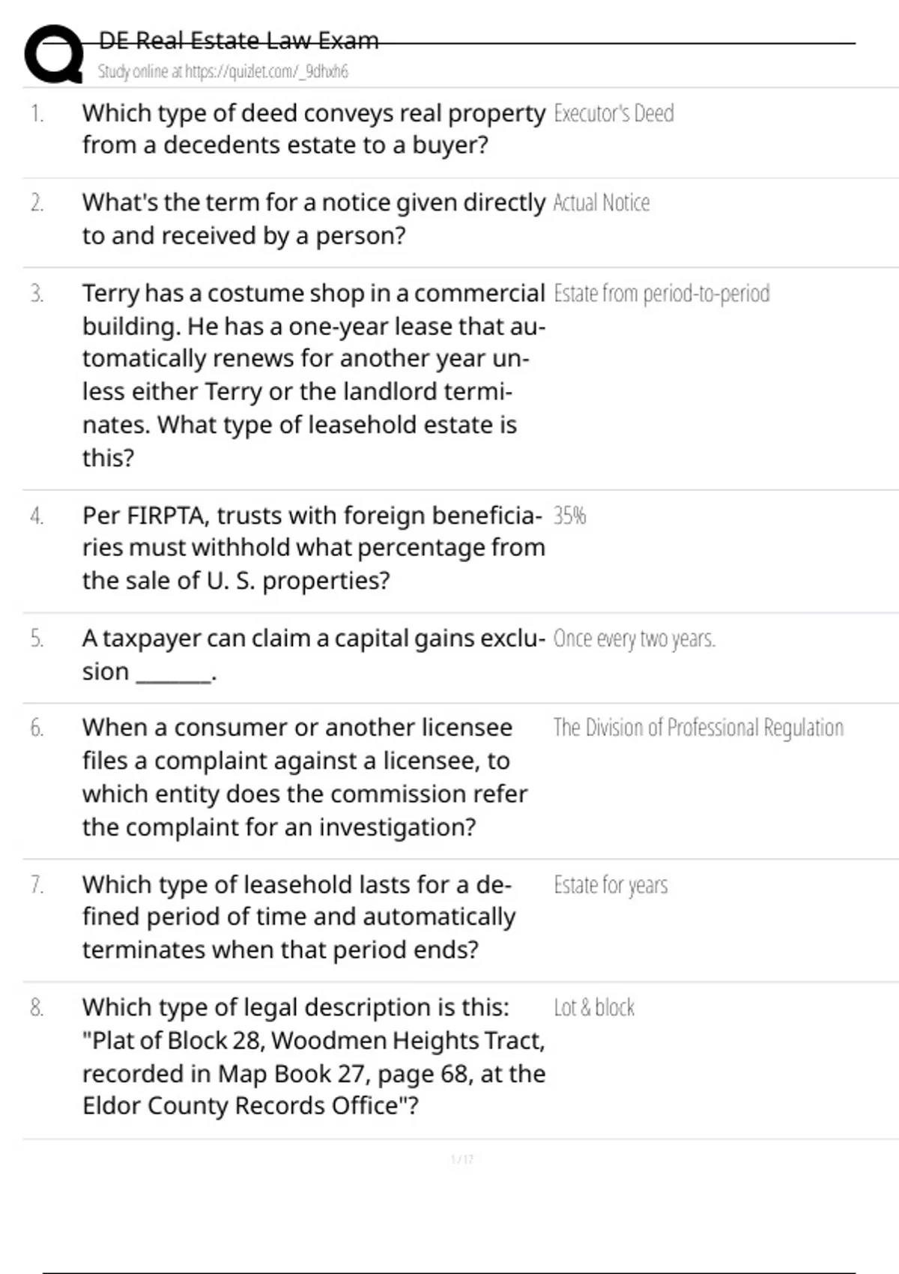Click the Woodmen Heights legal description question
This screenshot has width=899, height=1274.
pos(314,1057)
